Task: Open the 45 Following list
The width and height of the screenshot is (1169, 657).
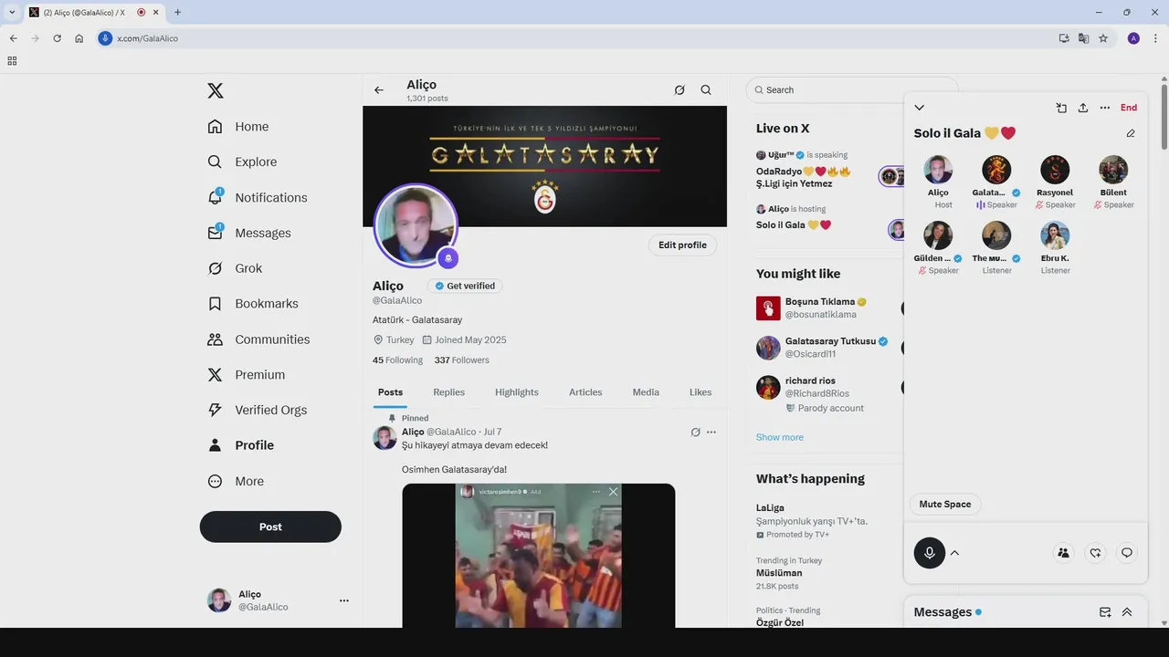Action: coord(397,360)
